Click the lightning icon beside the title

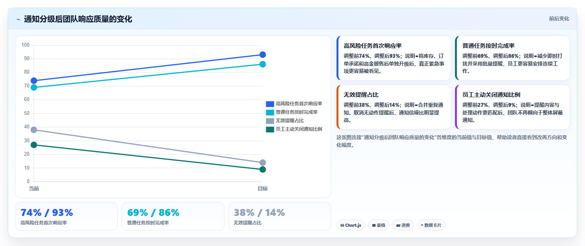[x=18, y=19]
